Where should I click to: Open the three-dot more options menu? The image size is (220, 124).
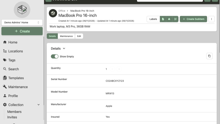(x=212, y=19)
